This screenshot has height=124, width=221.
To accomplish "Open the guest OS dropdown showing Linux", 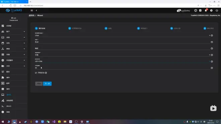I will 122,35.
